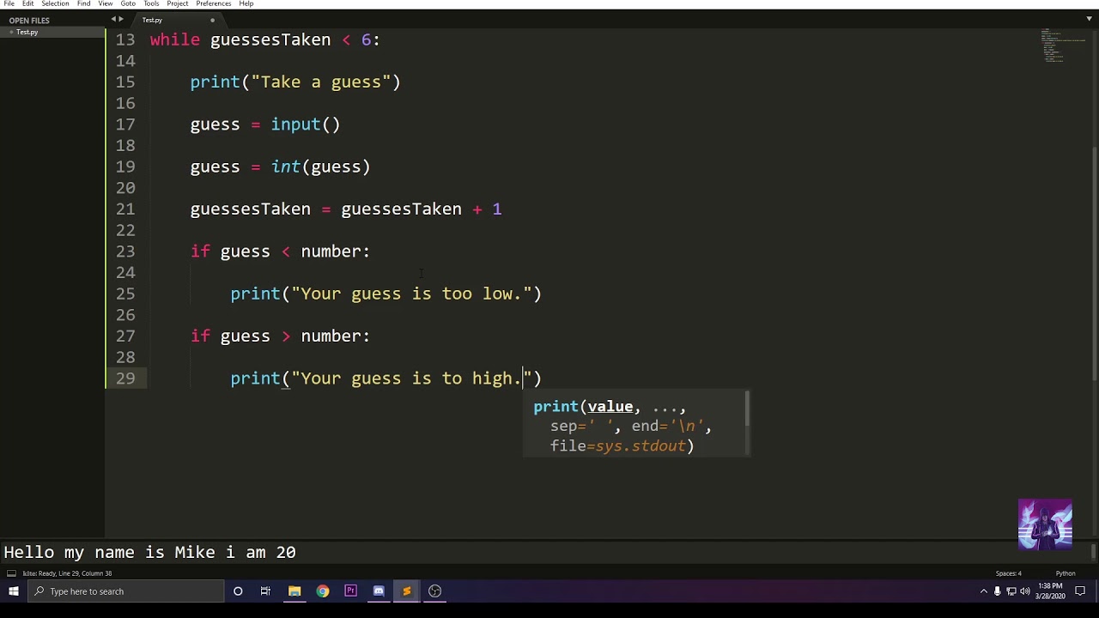Click line number 29 in the gutter

125,379
